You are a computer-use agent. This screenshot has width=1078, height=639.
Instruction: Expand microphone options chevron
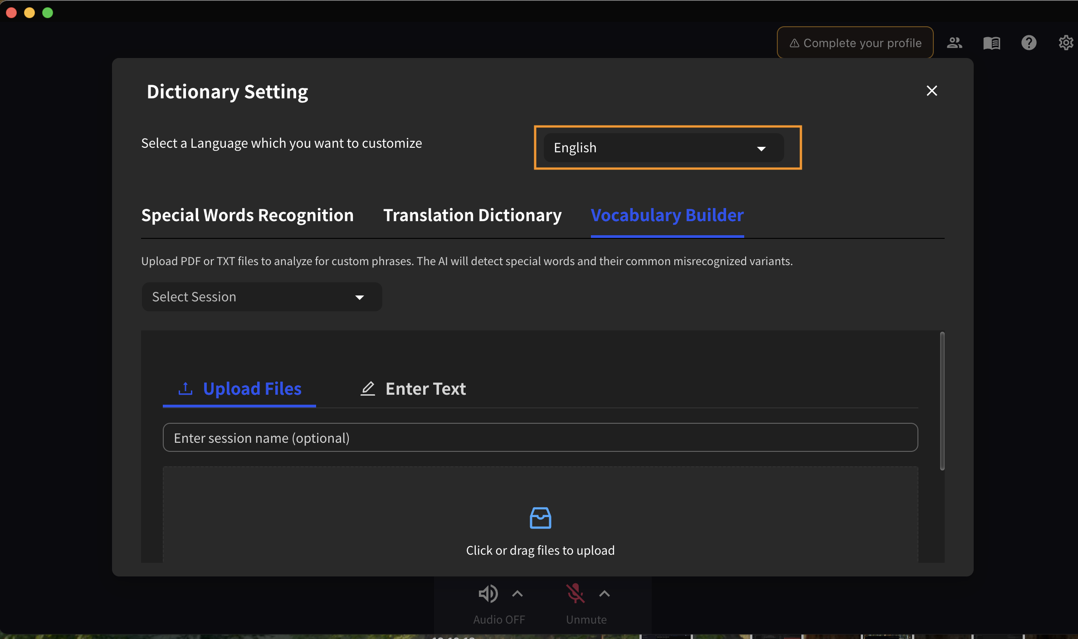605,594
